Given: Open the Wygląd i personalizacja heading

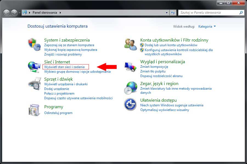Looking at the screenshot, I should click(x=162, y=62).
